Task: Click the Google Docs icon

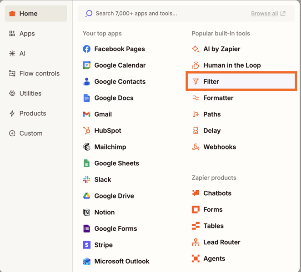Action: point(86,98)
